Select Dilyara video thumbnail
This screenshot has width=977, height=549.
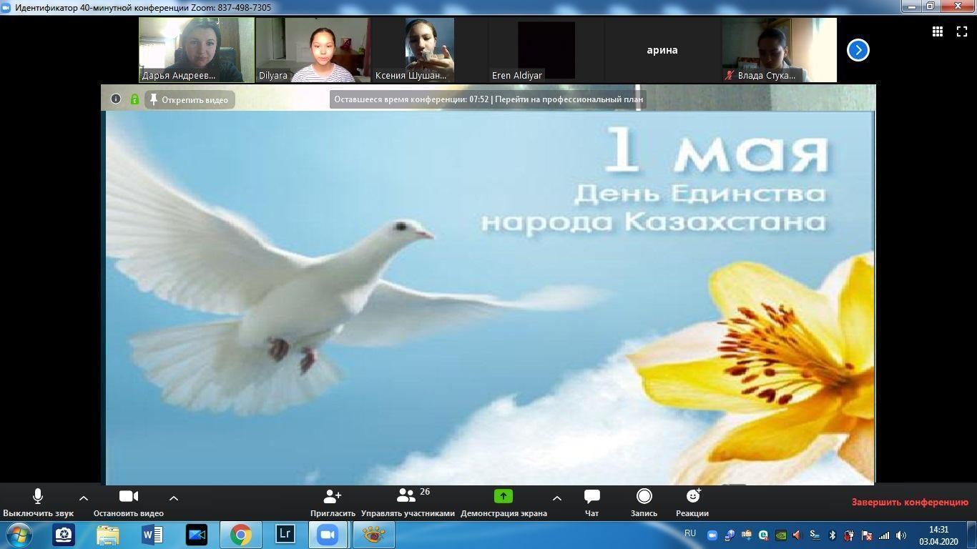(x=313, y=50)
